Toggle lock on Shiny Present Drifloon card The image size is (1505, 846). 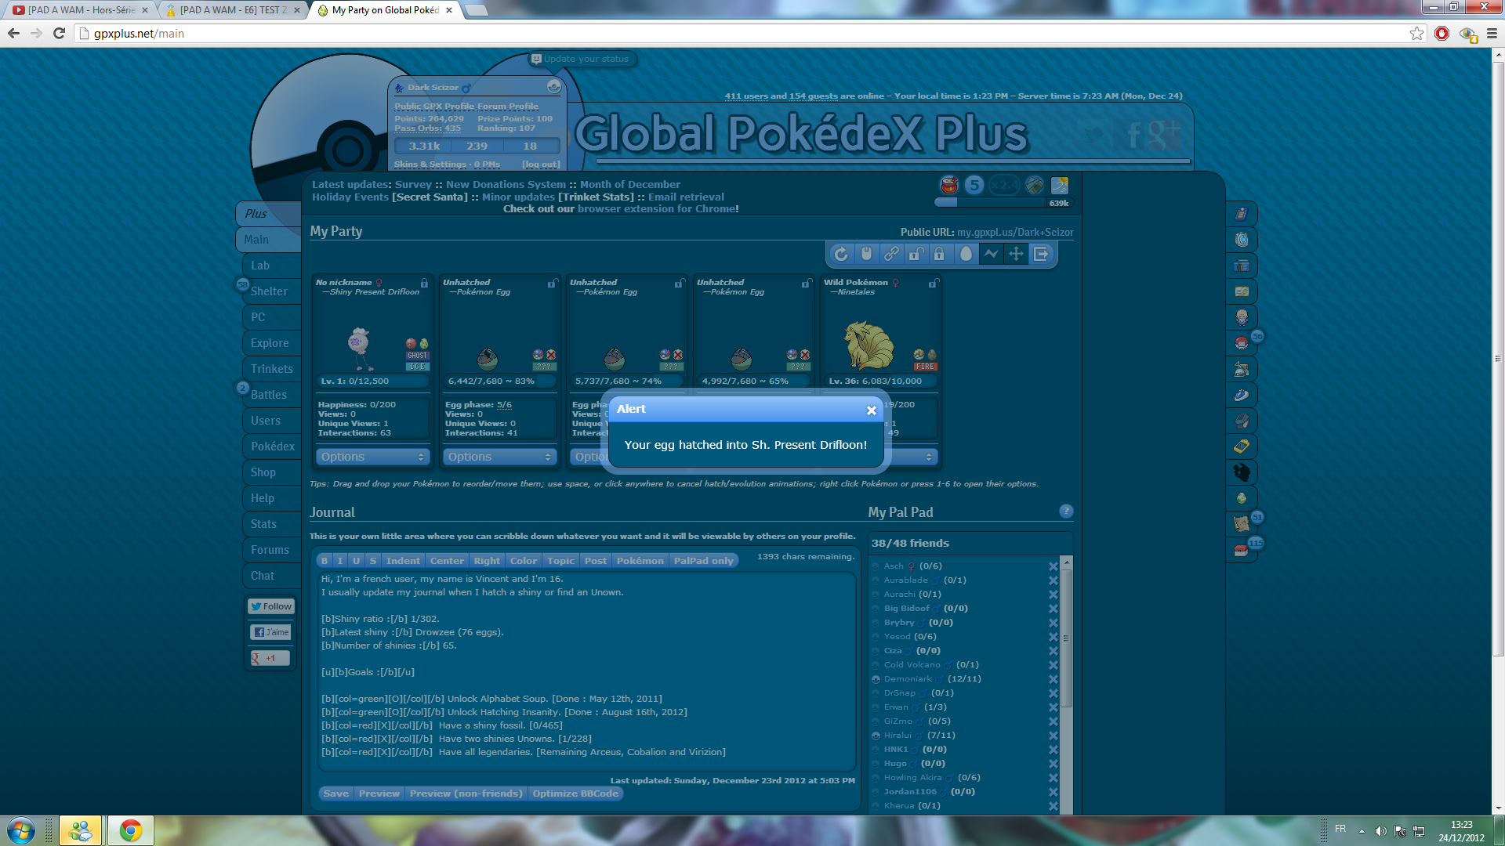(424, 284)
